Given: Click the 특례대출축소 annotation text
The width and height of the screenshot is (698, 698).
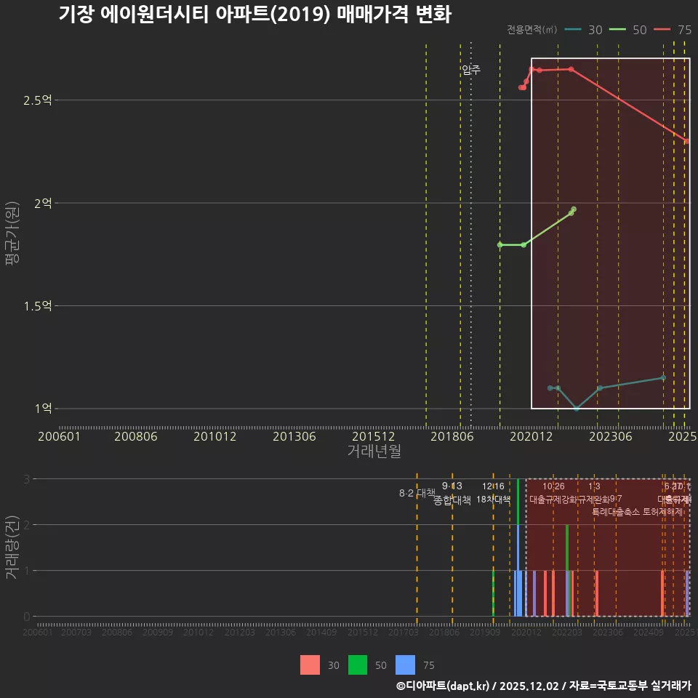Looking at the screenshot, I should tap(613, 511).
